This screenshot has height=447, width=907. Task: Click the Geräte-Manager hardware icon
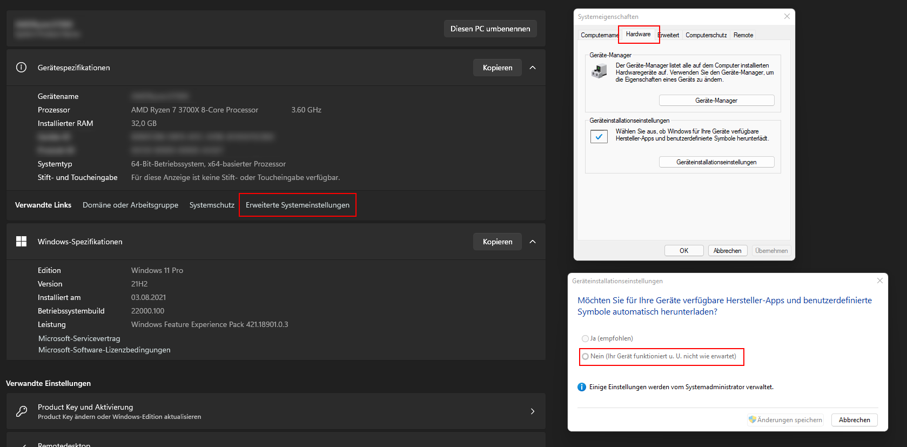(x=599, y=71)
